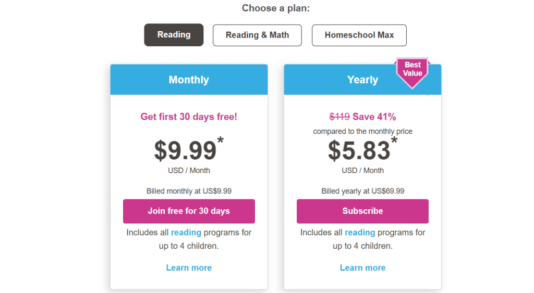Click the Save 41% label
534x293 pixels.
[374, 117]
